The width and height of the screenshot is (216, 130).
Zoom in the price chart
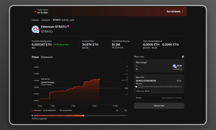coord(126,110)
